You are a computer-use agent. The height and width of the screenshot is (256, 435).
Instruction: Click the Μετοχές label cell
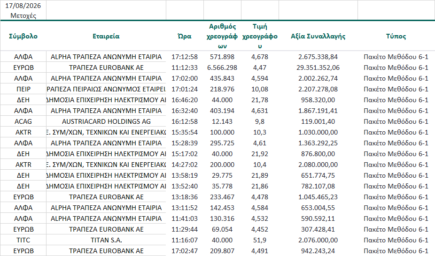pyautogui.click(x=23, y=15)
